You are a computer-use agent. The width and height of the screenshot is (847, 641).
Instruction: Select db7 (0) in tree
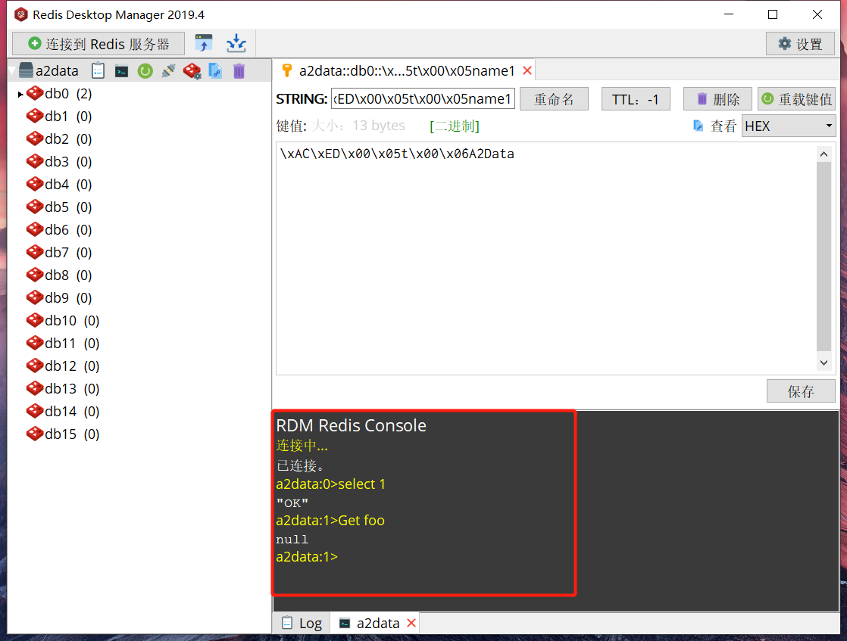pyautogui.click(x=59, y=252)
